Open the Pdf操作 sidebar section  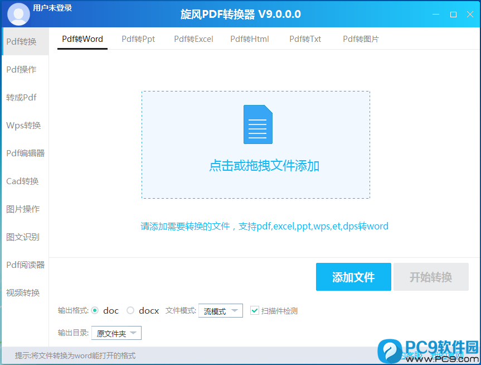click(25, 69)
